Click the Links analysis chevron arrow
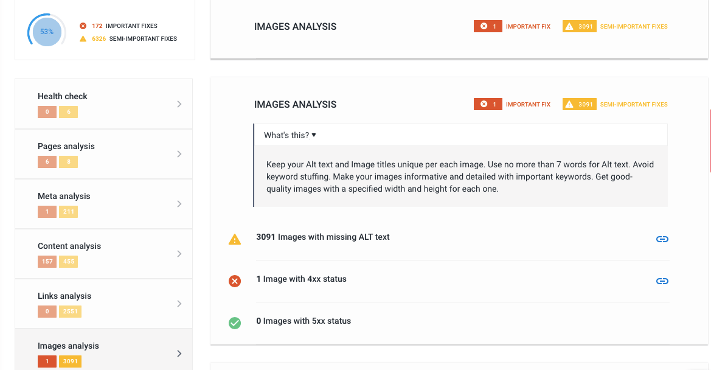Viewport: 711px width, 370px height. tap(179, 304)
